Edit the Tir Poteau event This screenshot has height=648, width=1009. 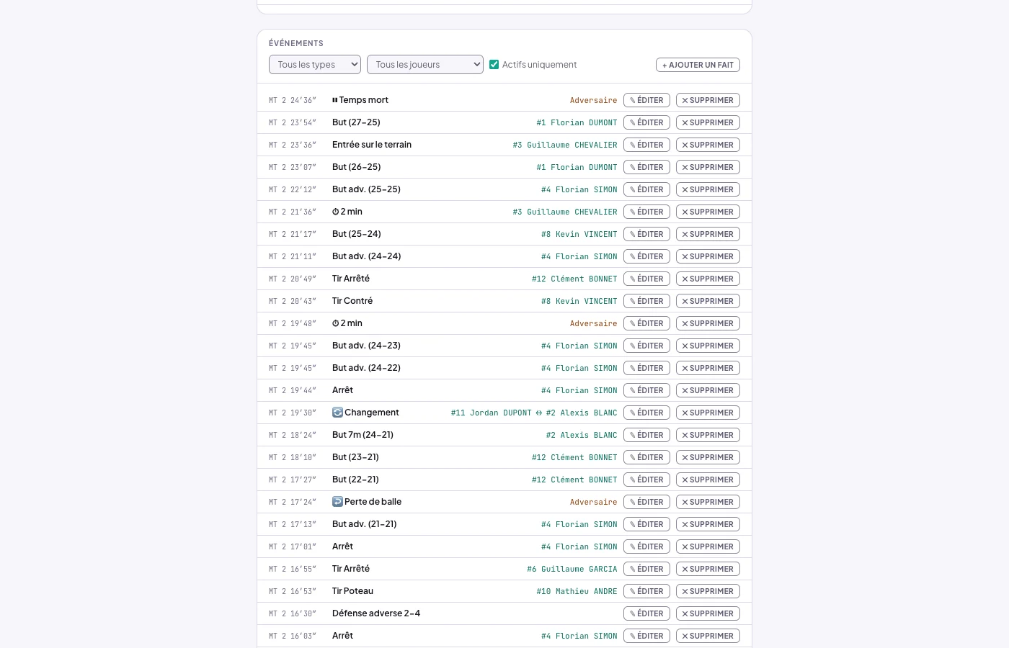(x=647, y=591)
